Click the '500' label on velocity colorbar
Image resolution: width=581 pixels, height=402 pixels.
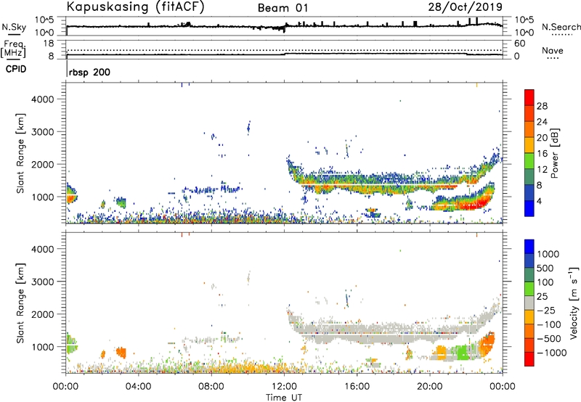545,268
